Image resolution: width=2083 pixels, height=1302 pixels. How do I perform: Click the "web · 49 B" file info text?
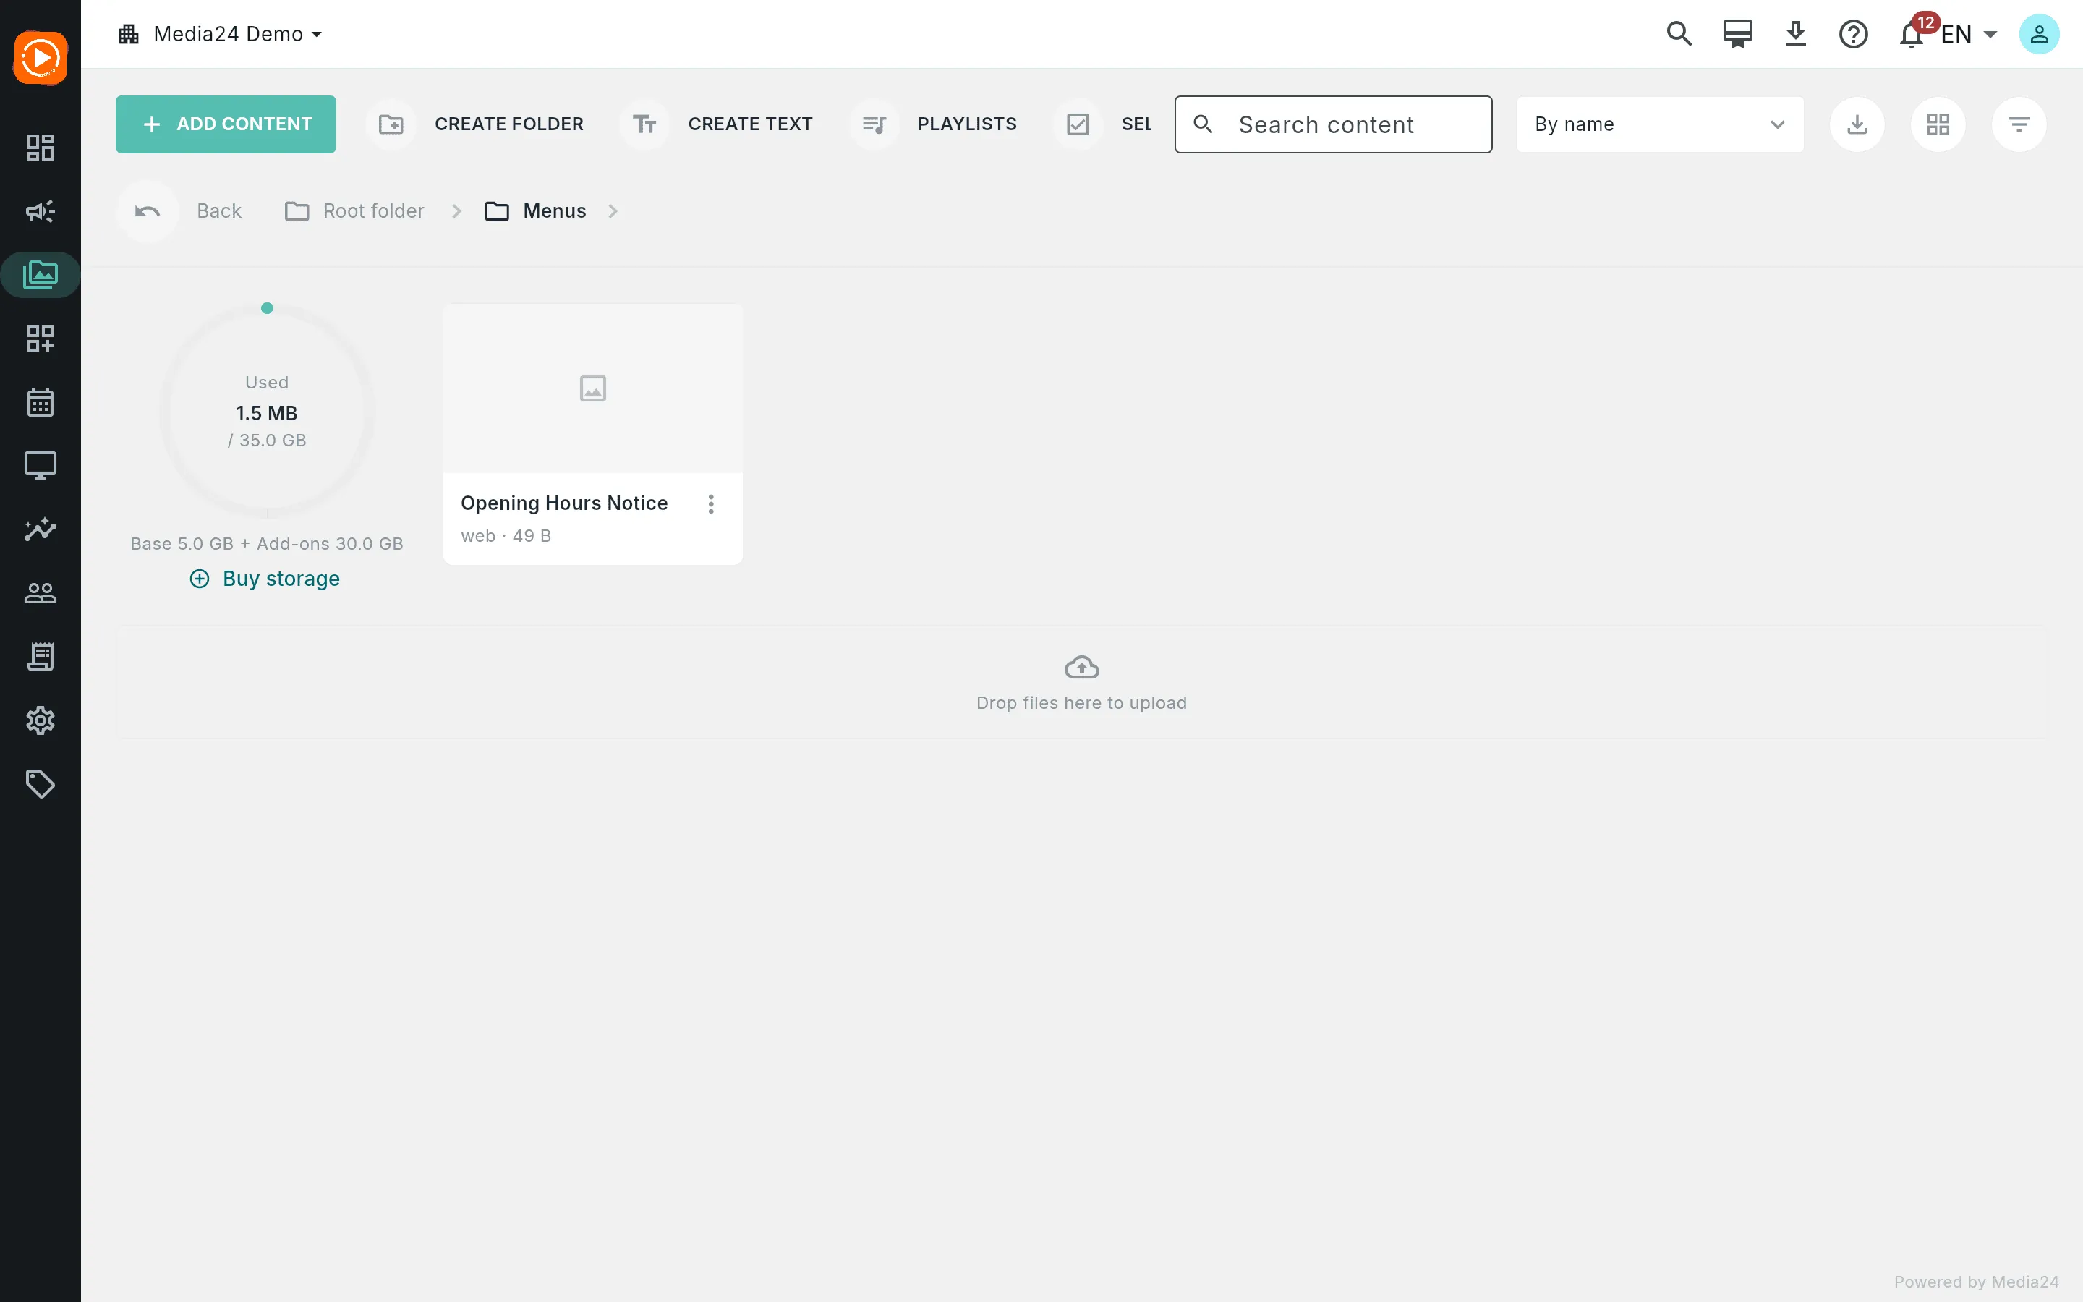click(x=506, y=535)
